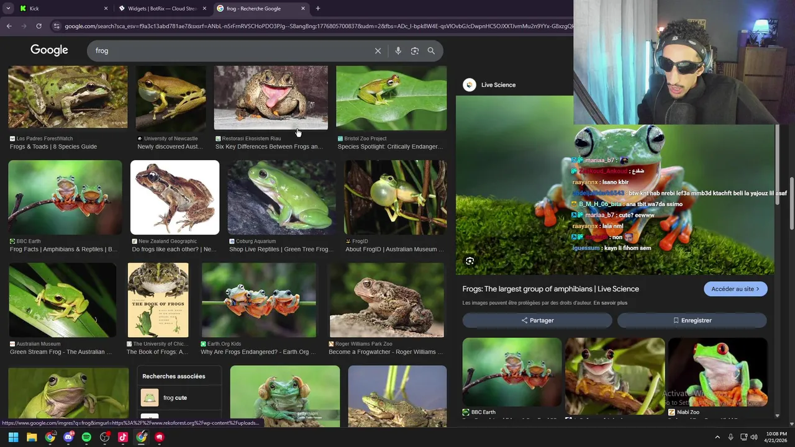View site information icon in address bar
This screenshot has height=447, width=795.
(57, 26)
